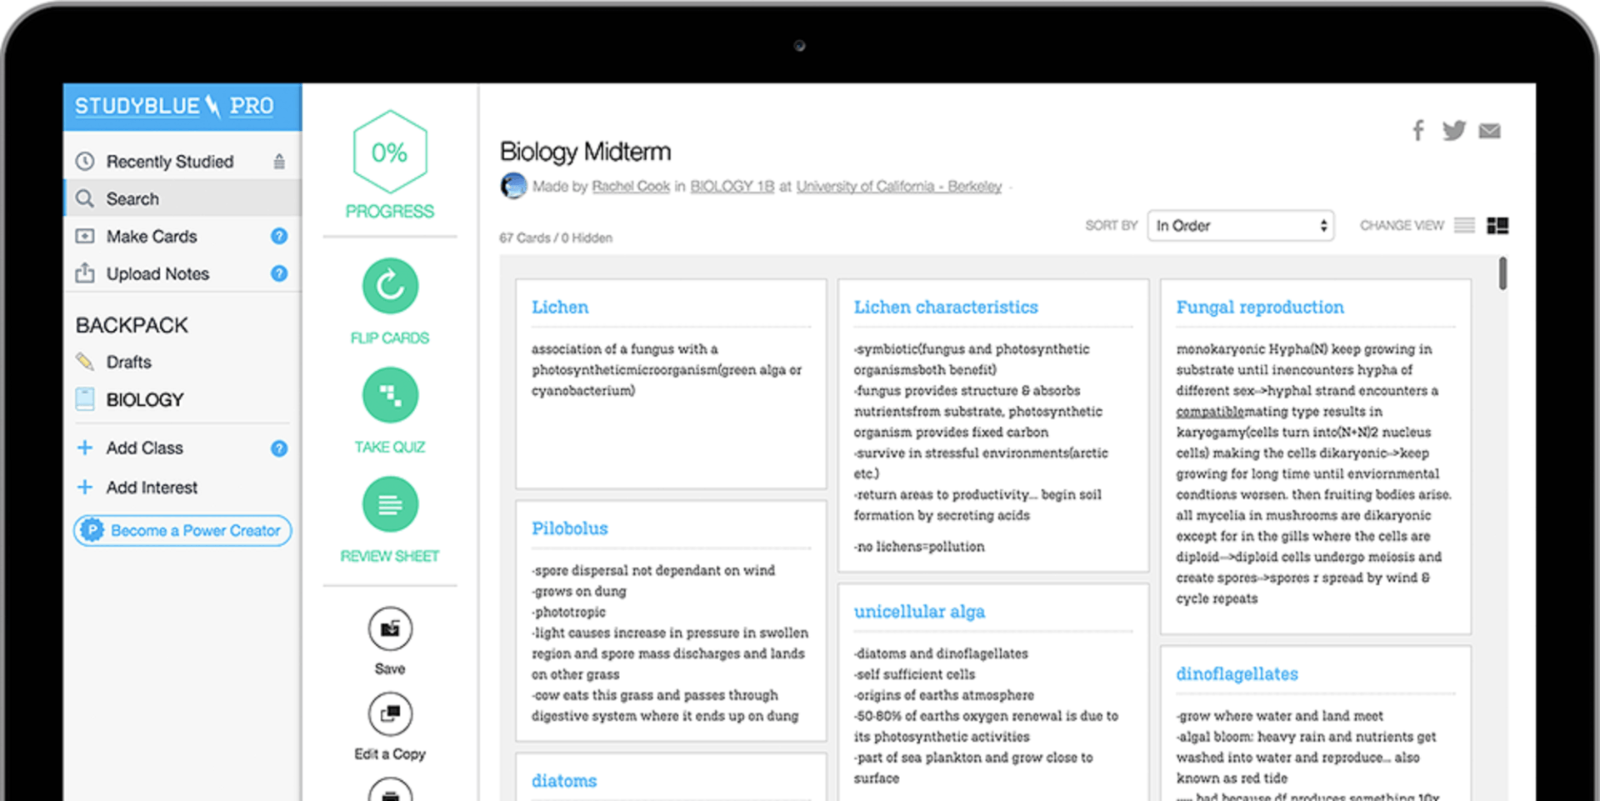Click the 67 Cards / 0 Hidden text
This screenshot has height=801, width=1600.
[556, 238]
